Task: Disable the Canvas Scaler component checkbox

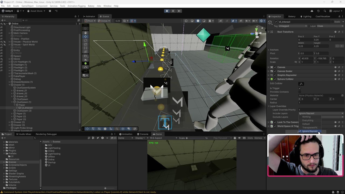Action: 275,71
